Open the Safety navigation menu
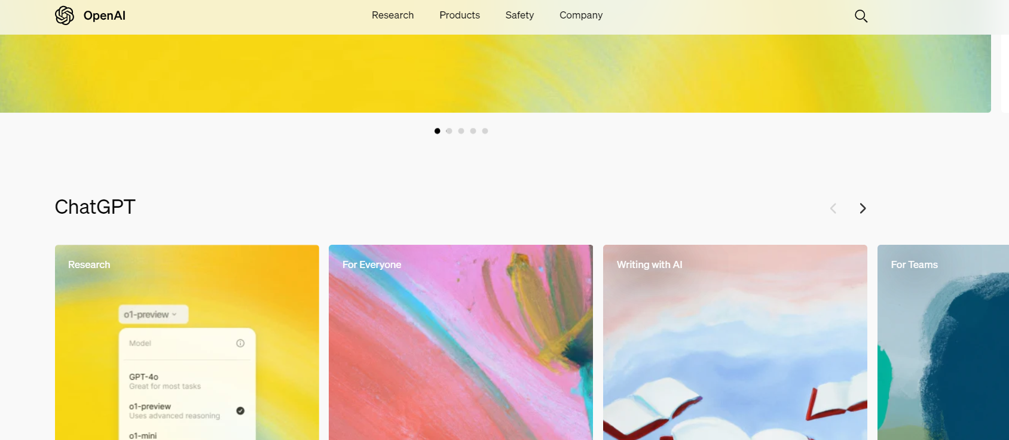Image resolution: width=1009 pixels, height=440 pixels. (x=519, y=16)
